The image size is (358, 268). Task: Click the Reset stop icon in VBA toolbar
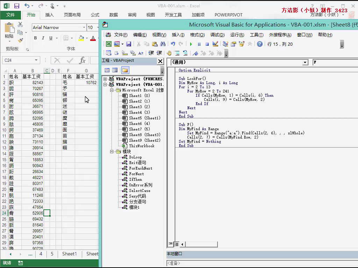click(x=207, y=44)
